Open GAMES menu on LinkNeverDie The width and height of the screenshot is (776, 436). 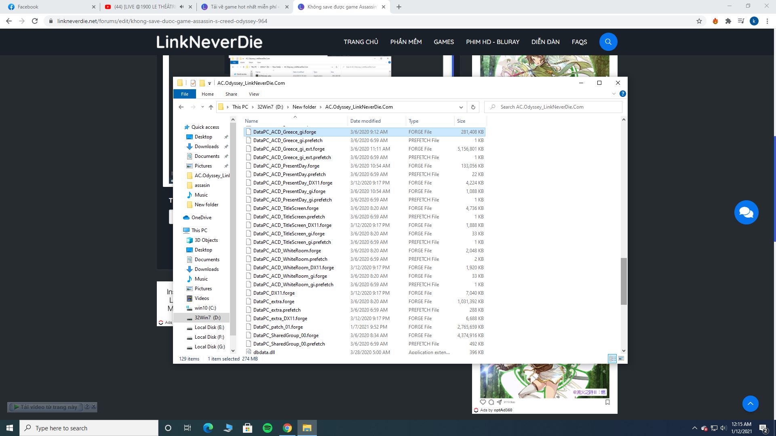pos(443,42)
